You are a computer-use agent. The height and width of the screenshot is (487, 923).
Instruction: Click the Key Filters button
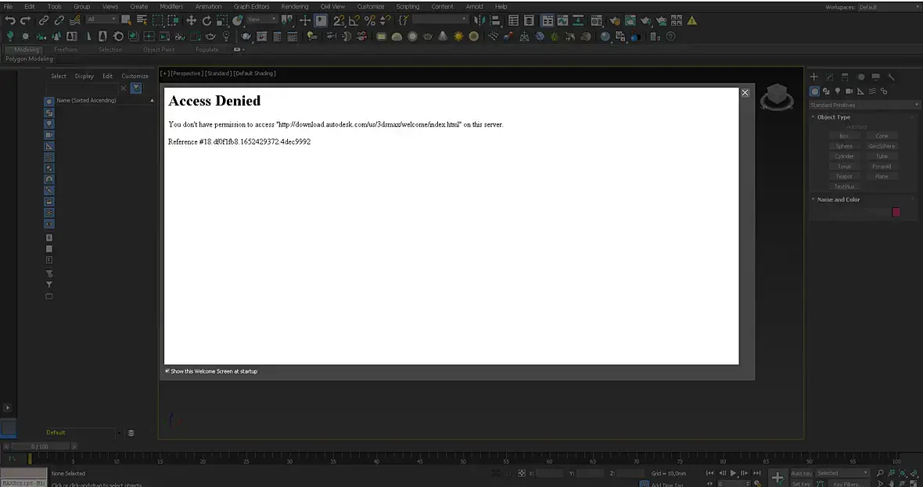point(849,484)
